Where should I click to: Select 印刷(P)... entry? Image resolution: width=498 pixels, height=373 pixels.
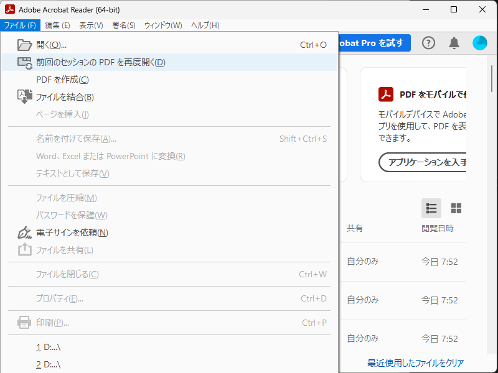point(169,323)
